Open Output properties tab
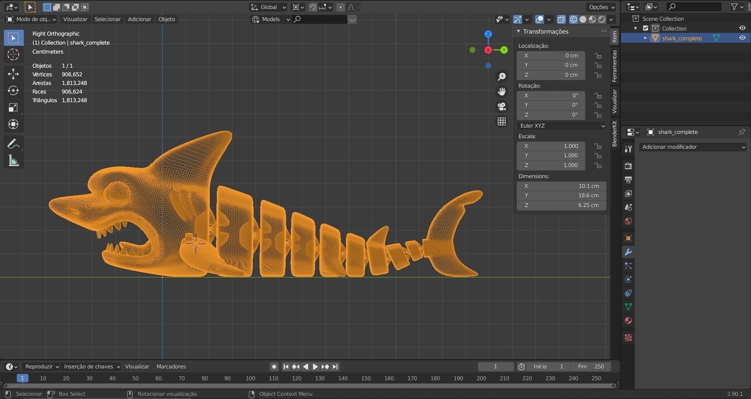Viewport: 751px width, 399px height. click(628, 180)
